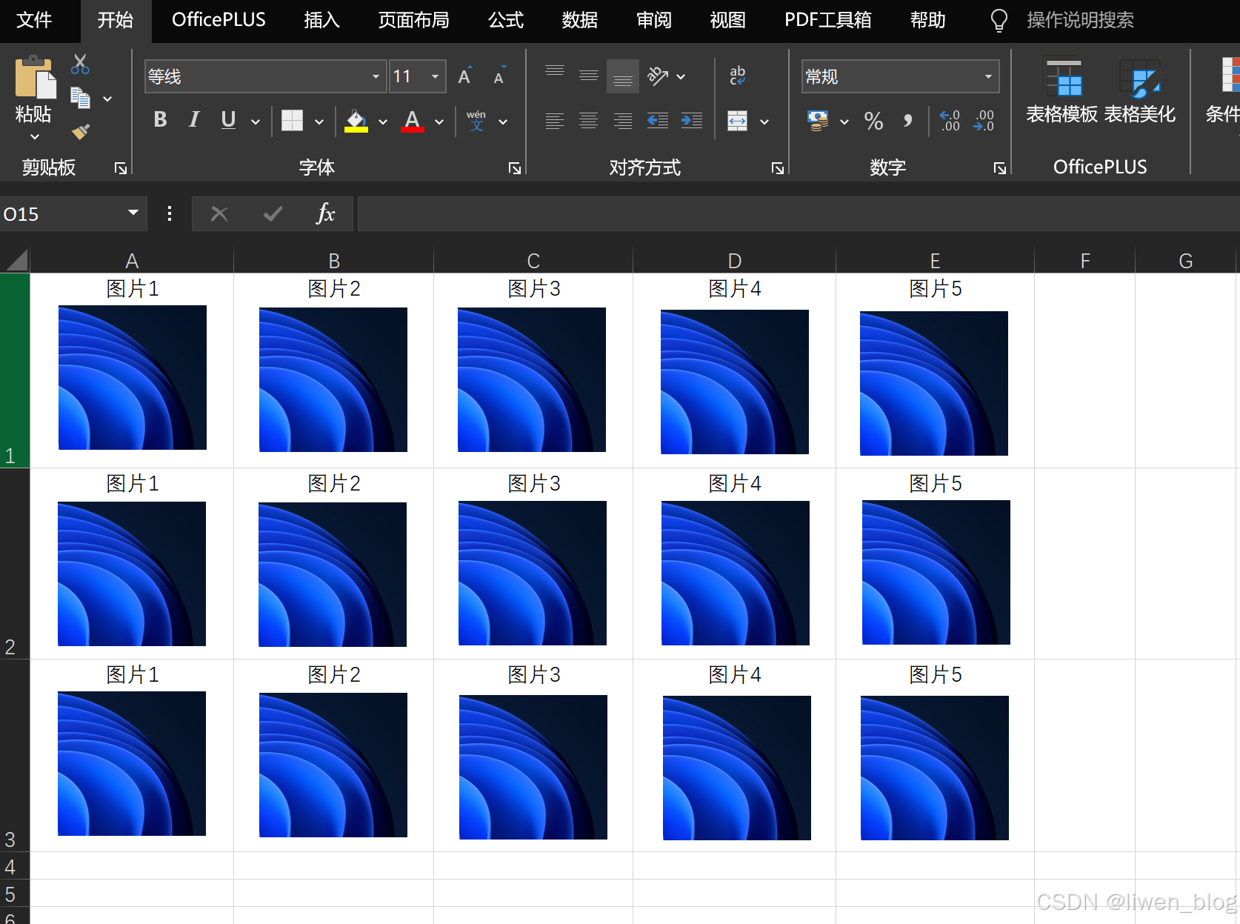Image resolution: width=1240 pixels, height=924 pixels.
Task: Open the 文件 menu
Action: tap(34, 20)
